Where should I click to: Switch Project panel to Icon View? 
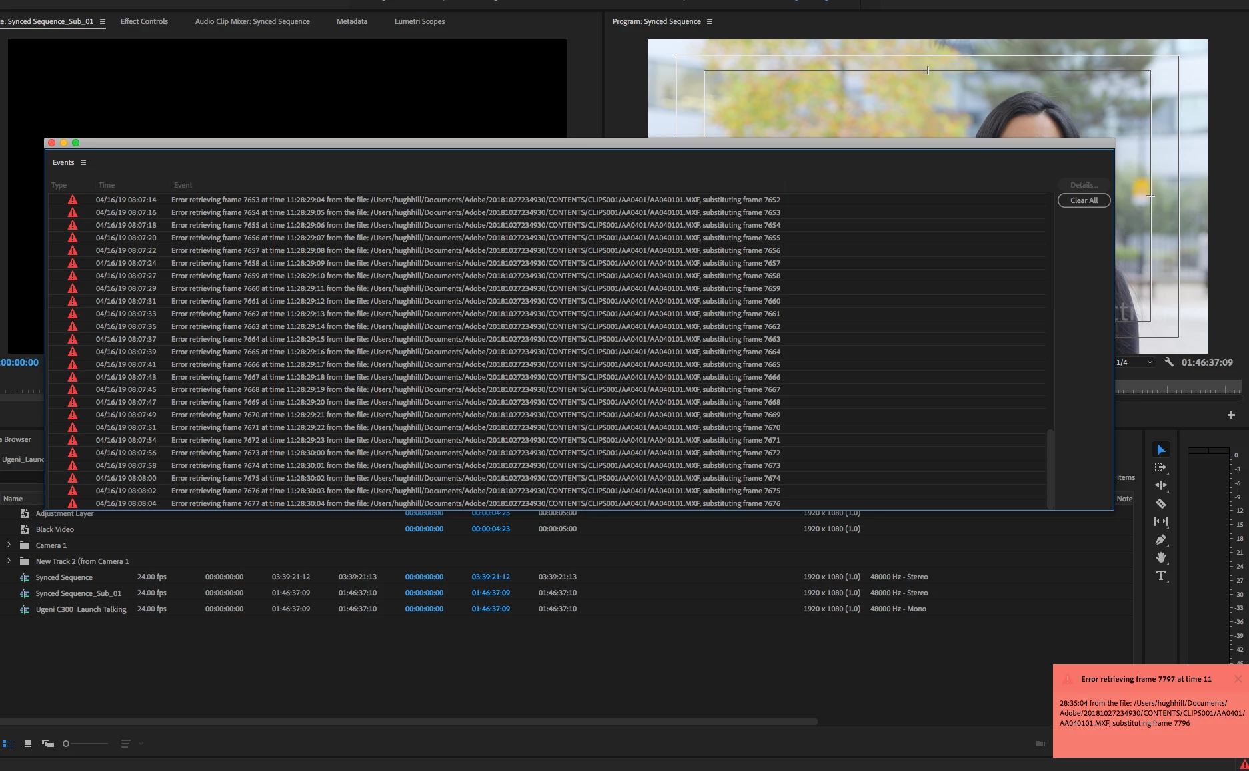pyautogui.click(x=28, y=744)
